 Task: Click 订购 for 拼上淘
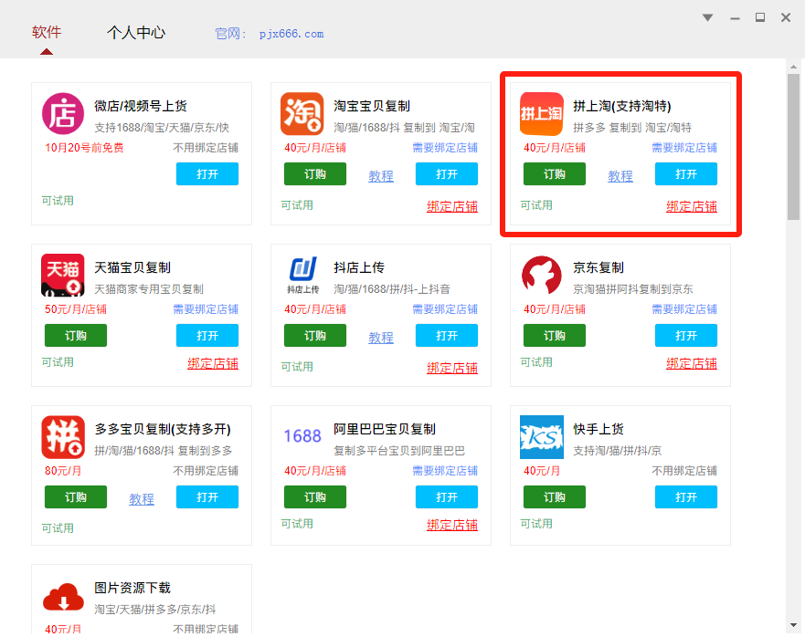coord(555,174)
